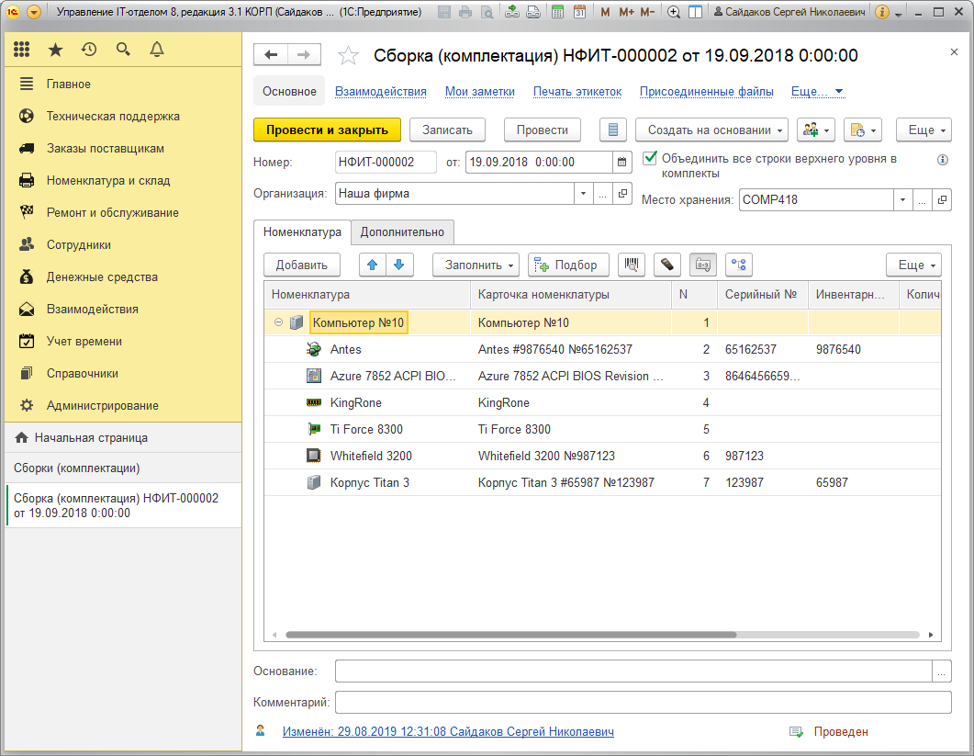
Task: Click the barcode search icon
Action: pyautogui.click(x=632, y=265)
